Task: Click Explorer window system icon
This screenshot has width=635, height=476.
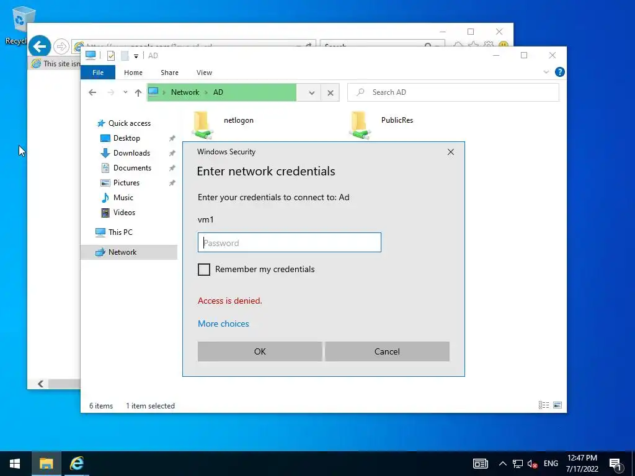Action: click(91, 55)
